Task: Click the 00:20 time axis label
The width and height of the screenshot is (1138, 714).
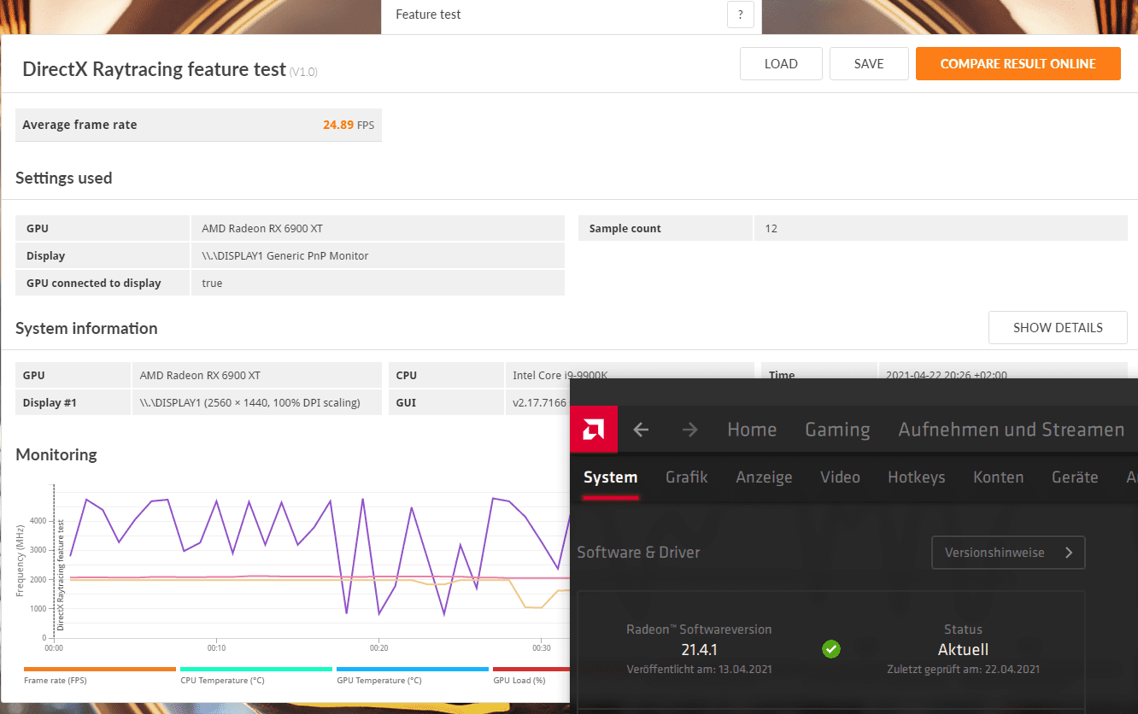Action: click(x=378, y=648)
